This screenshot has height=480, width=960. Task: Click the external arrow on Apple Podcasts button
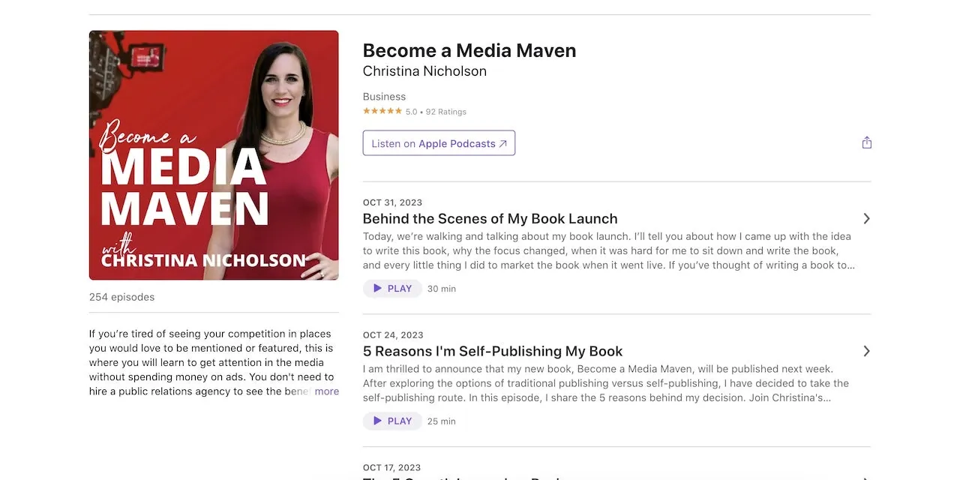(x=503, y=144)
